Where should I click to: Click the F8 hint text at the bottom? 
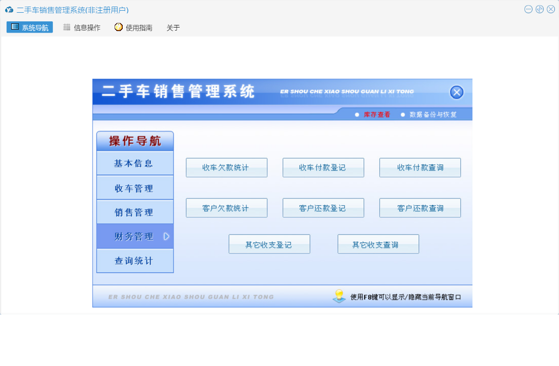[x=406, y=297]
